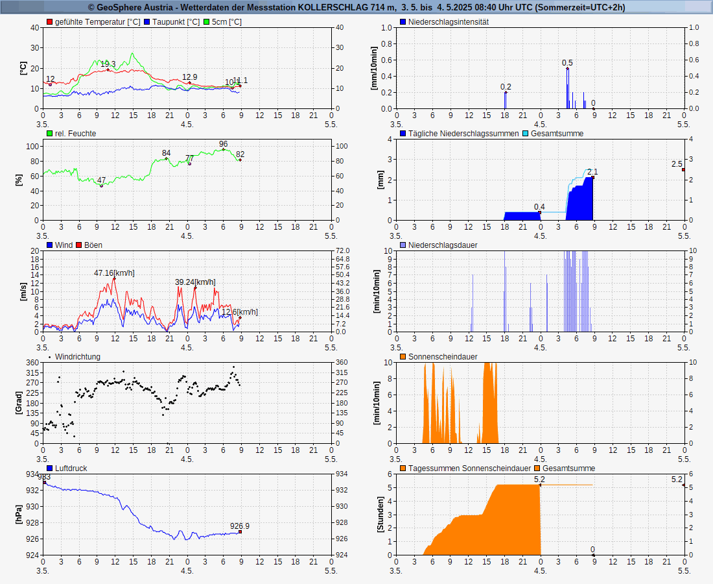
Task: Select the Böen legend label
Action: pos(93,245)
